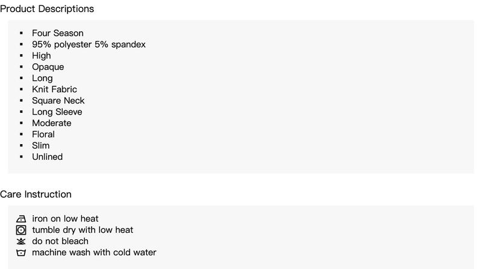Click the 95% polyester 5% spandex text
The width and height of the screenshot is (482, 269).
tap(89, 44)
